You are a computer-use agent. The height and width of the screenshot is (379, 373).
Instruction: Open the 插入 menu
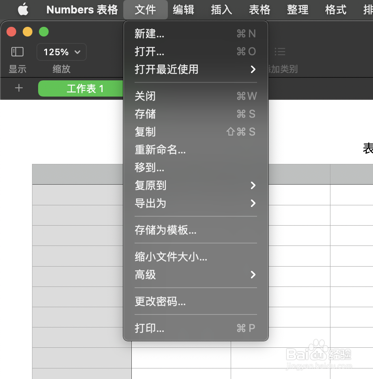coord(221,10)
